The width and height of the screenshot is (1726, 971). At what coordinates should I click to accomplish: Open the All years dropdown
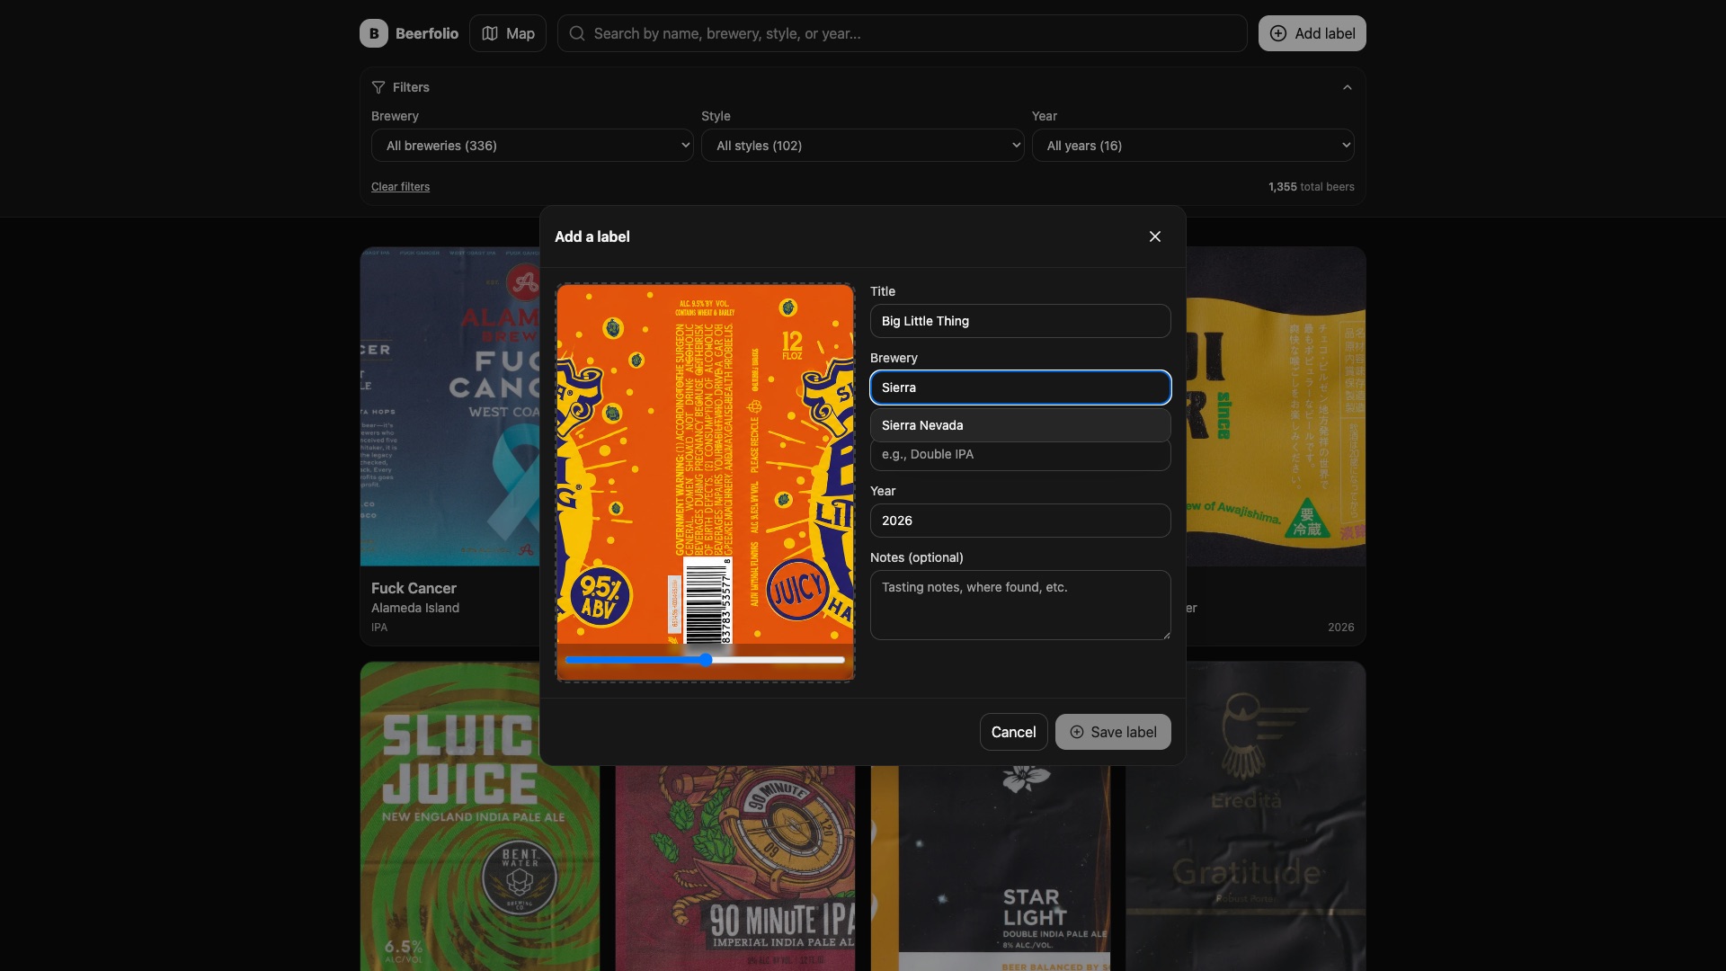[x=1193, y=146]
